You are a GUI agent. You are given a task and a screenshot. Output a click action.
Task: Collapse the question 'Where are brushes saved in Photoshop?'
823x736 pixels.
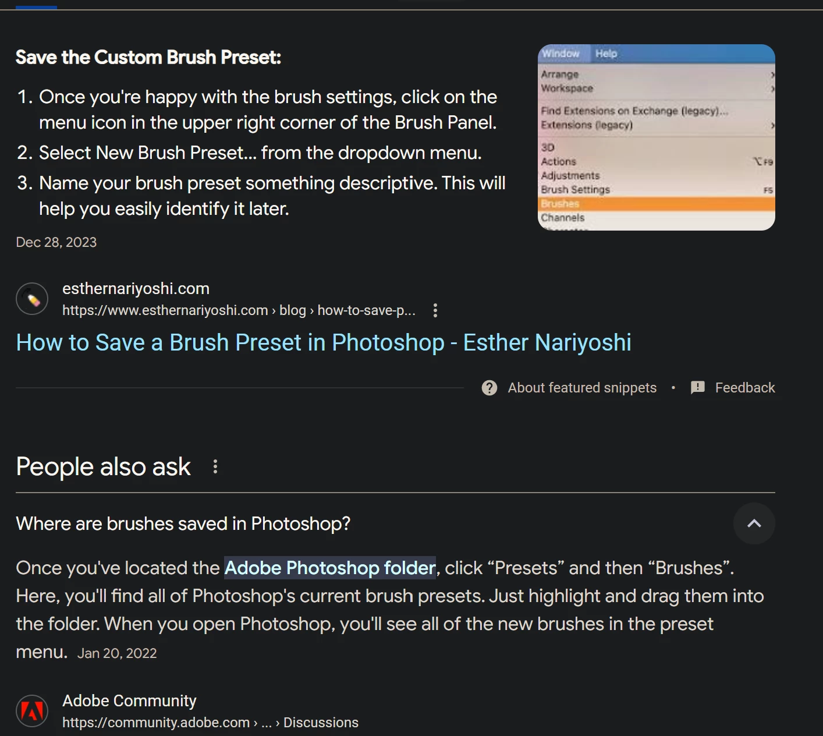click(183, 523)
